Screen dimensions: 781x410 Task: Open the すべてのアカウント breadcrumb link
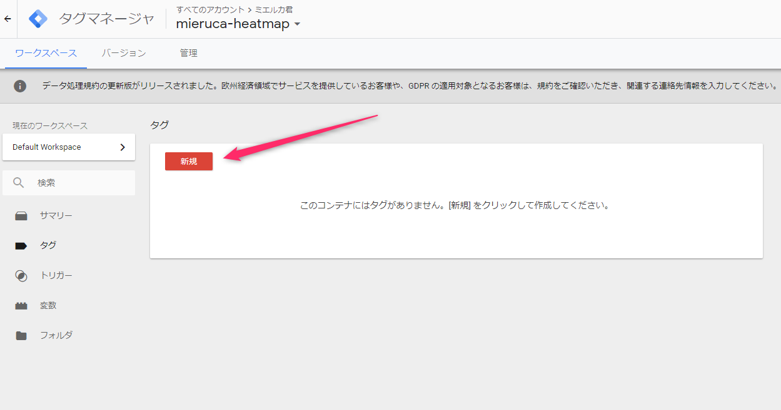coord(210,9)
